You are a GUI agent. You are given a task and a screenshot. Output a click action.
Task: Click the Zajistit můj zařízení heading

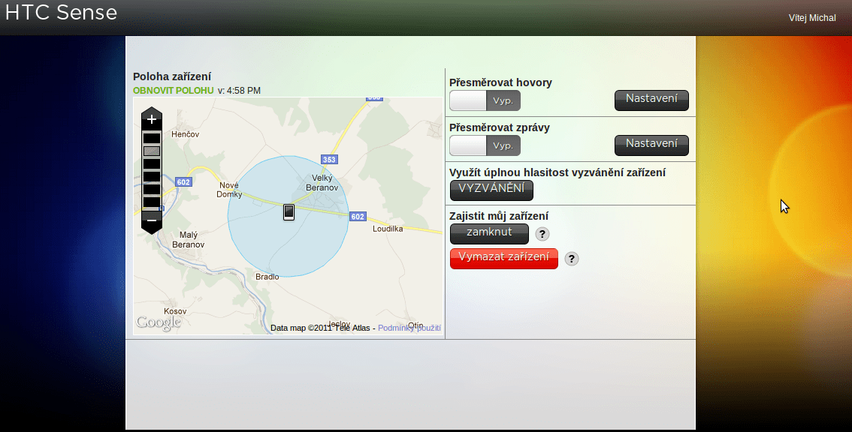tap(499, 216)
